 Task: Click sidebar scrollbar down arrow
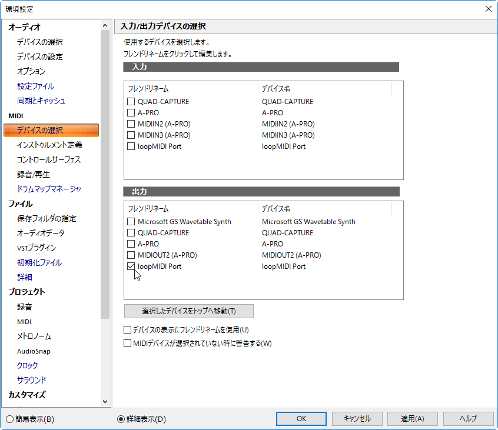tap(105, 402)
